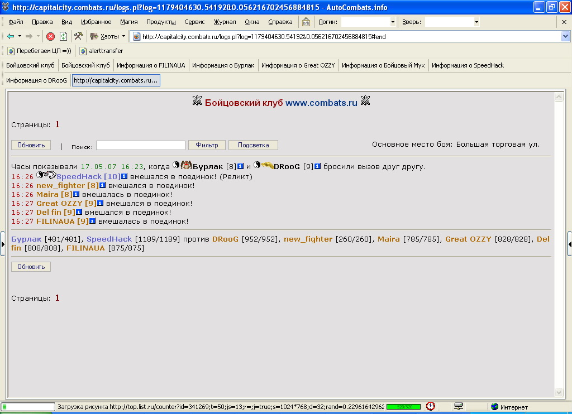Open info icon next to DRooG [9]
This screenshot has width=572, height=414.
pyautogui.click(x=318, y=166)
